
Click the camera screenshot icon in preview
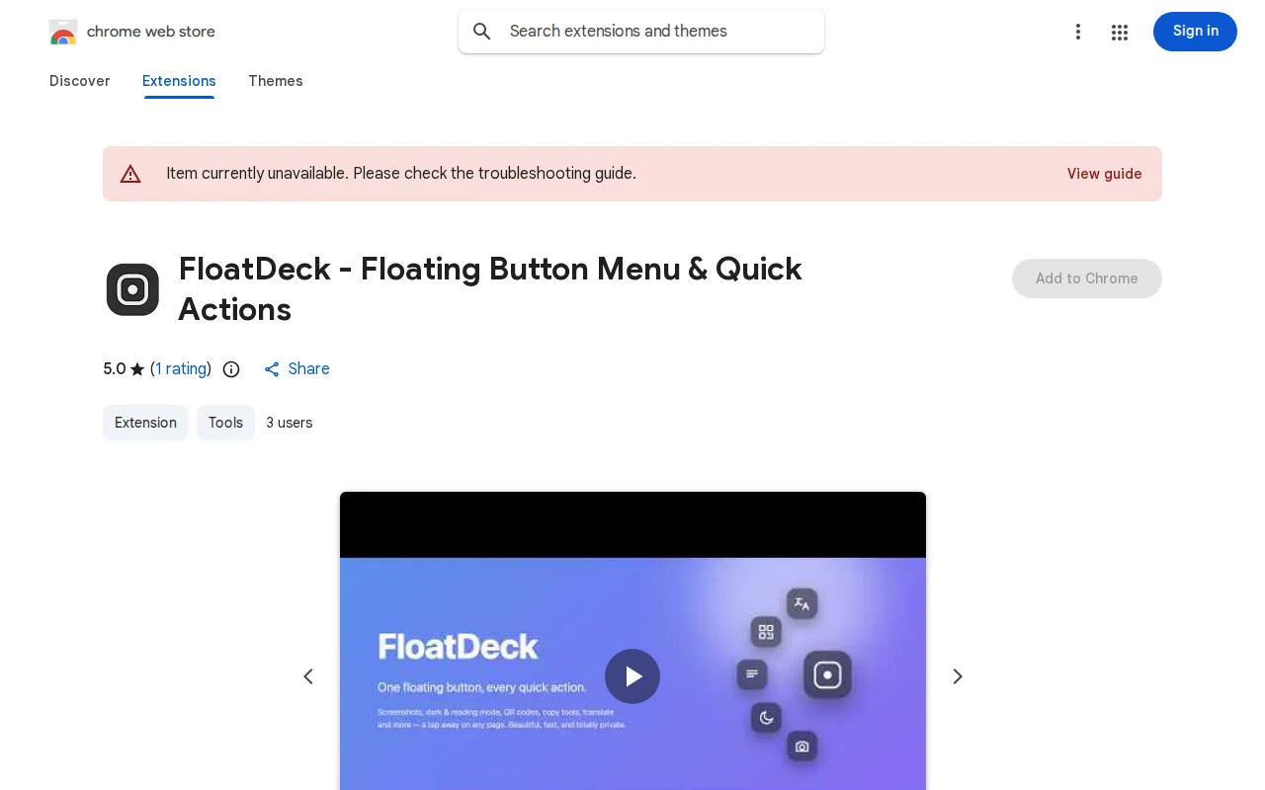pyautogui.click(x=801, y=747)
